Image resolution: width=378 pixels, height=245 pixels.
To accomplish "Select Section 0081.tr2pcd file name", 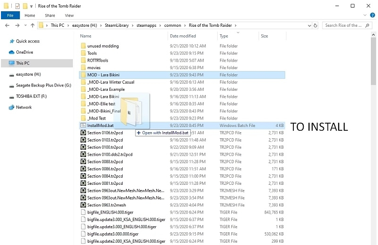I will tap(105, 183).
